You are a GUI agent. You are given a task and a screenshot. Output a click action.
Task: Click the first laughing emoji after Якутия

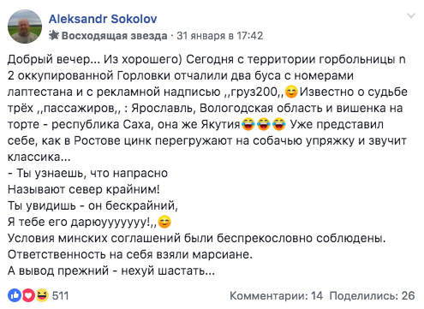pos(248,124)
